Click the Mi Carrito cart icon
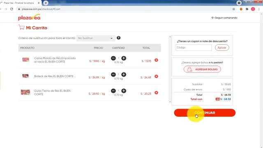This screenshot has height=148, width=263. (21, 28)
